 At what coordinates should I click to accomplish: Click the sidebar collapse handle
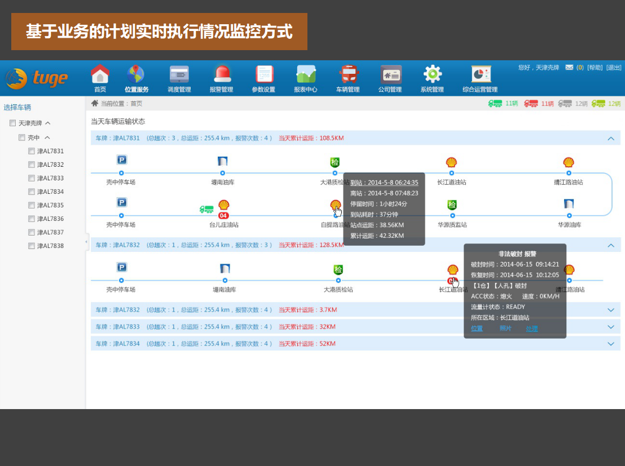[86, 242]
